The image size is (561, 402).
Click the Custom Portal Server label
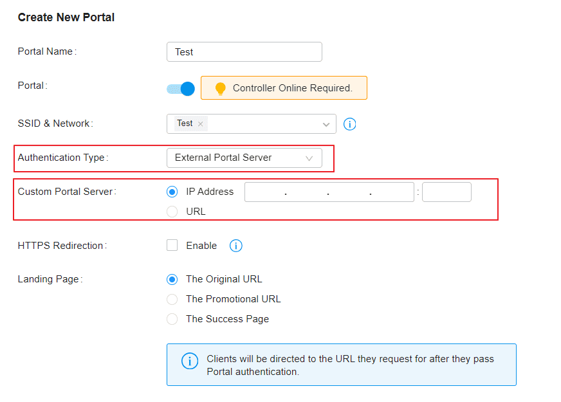click(67, 192)
